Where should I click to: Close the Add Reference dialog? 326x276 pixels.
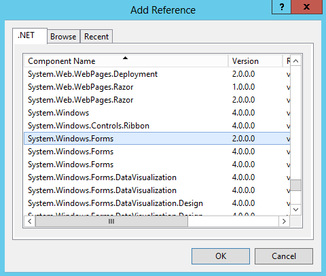click(306, 7)
